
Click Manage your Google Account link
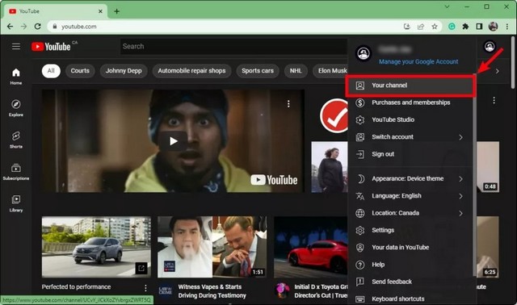(418, 61)
